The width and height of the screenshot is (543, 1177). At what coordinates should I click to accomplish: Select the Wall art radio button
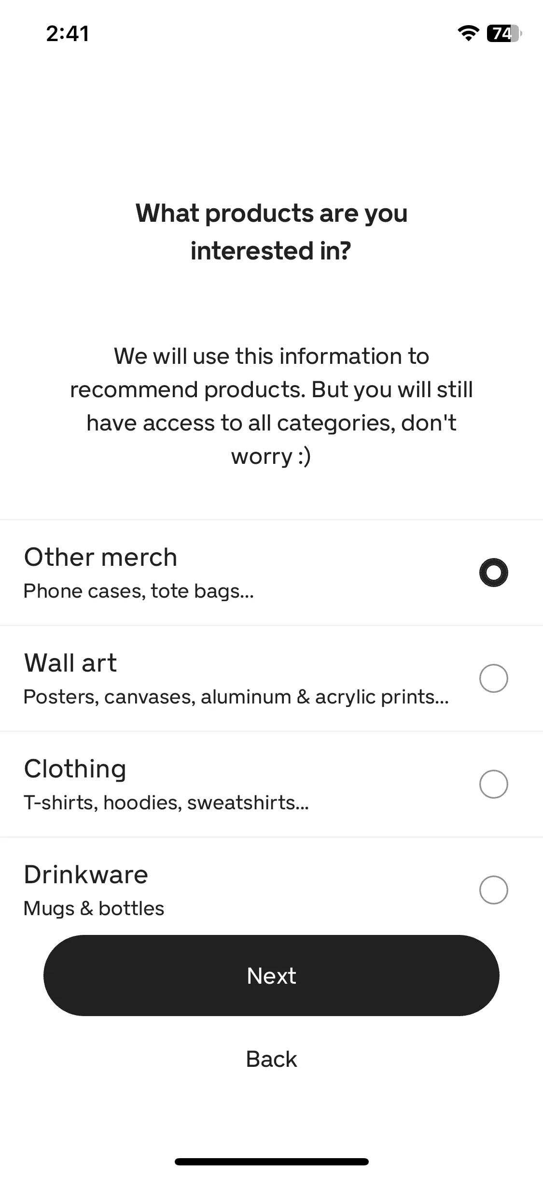click(493, 678)
